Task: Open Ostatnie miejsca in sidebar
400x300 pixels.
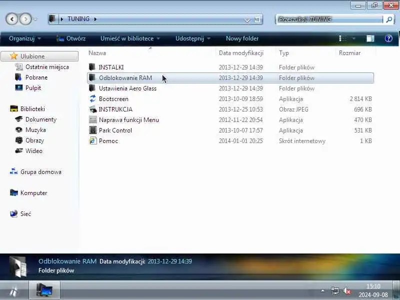Action: 47,67
